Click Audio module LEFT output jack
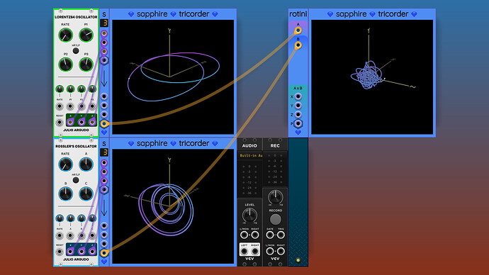489x275 pixels. pyautogui.click(x=244, y=252)
